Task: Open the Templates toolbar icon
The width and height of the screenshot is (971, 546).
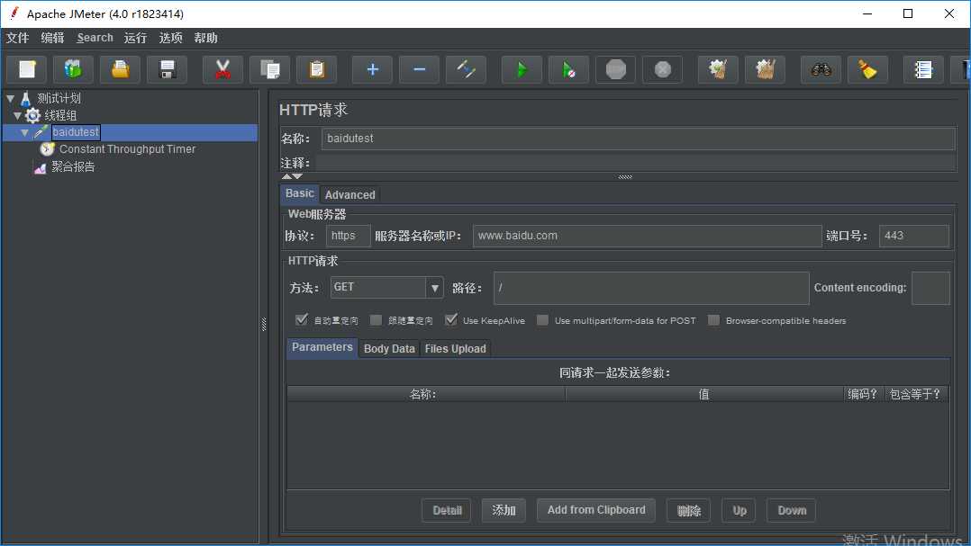Action: click(x=73, y=69)
